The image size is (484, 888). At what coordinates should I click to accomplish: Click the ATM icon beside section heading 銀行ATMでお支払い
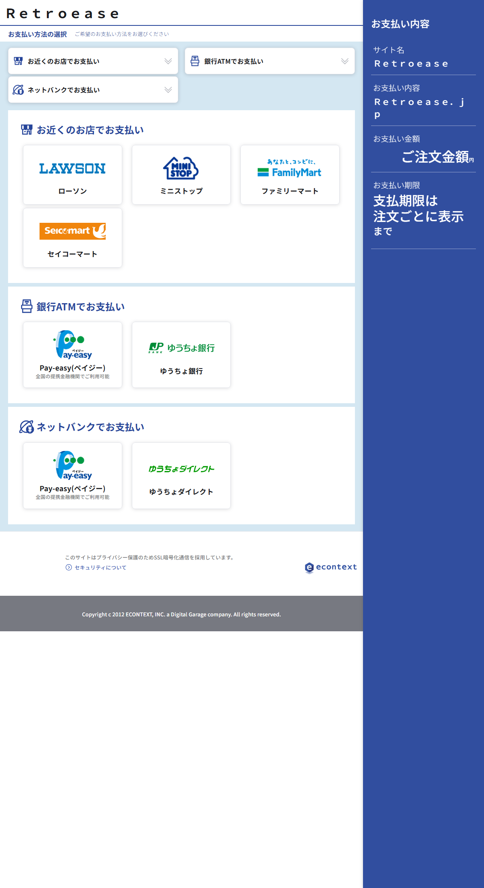tap(27, 306)
